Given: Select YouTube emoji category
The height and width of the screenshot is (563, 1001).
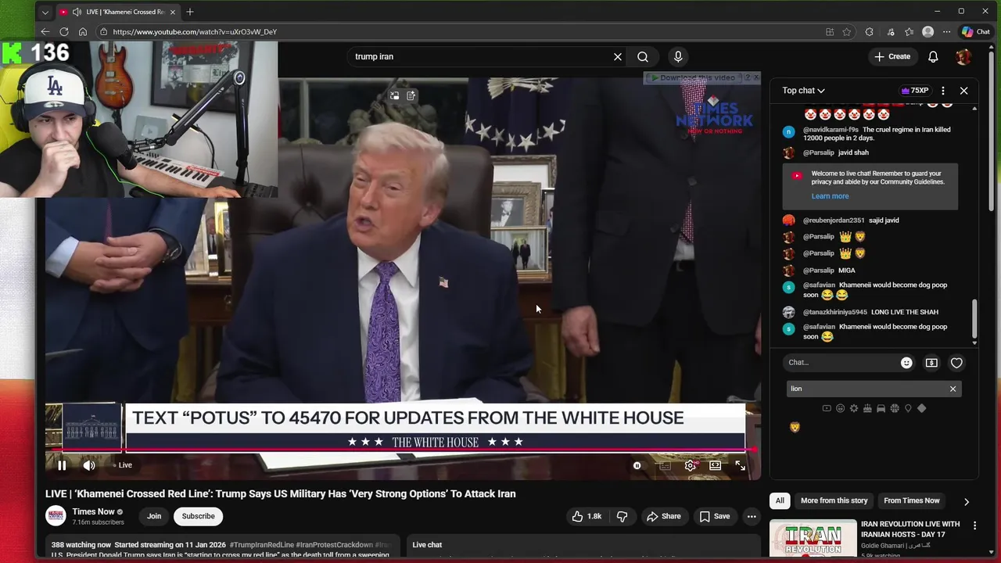Looking at the screenshot, I should click(x=827, y=408).
